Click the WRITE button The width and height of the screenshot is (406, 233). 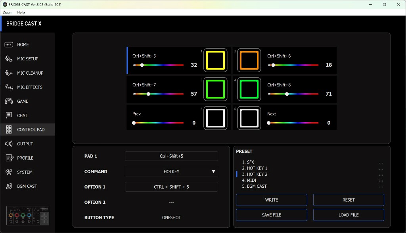272,200
